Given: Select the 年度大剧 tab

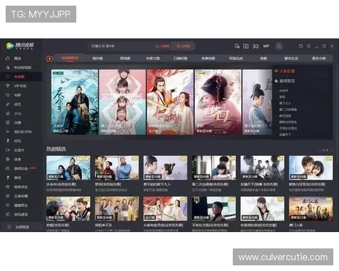Looking at the screenshot, I should click(x=153, y=58).
